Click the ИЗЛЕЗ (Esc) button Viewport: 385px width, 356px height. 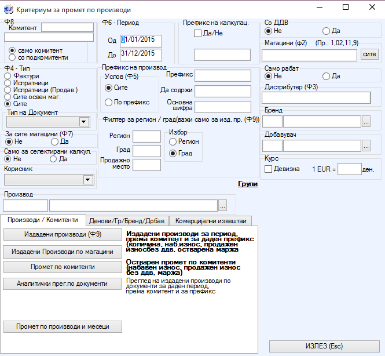324,346
